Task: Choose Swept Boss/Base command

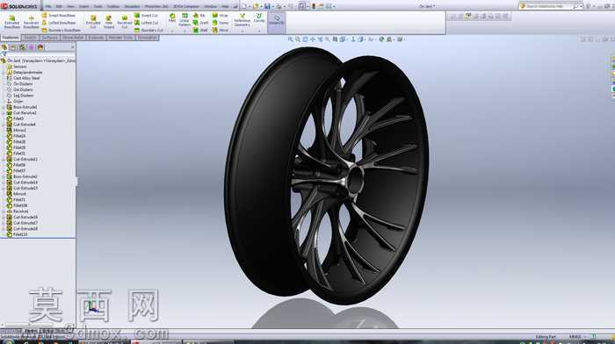Action: (x=59, y=15)
